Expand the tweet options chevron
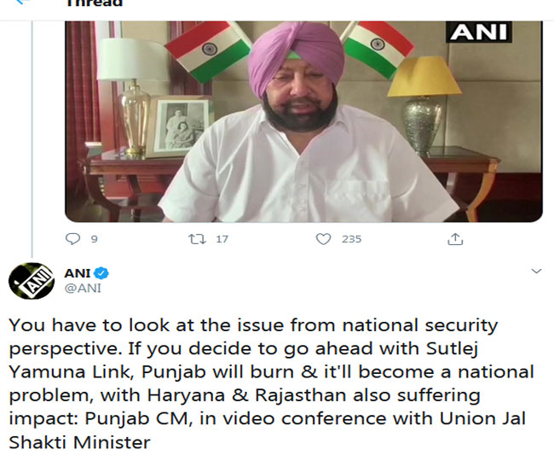 coord(536,271)
